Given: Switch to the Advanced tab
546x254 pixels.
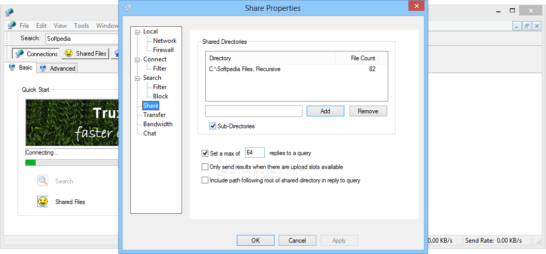Looking at the screenshot, I should pyautogui.click(x=58, y=69).
